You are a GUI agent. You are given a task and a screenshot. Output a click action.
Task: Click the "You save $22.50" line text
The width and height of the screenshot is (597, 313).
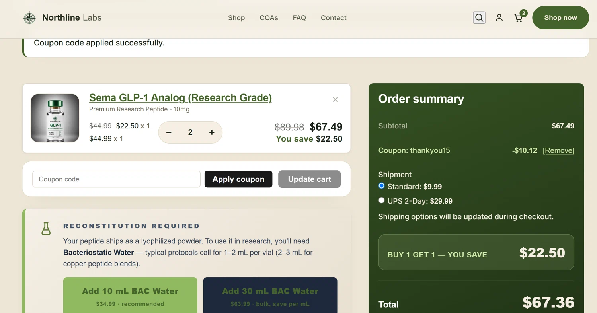point(309,139)
